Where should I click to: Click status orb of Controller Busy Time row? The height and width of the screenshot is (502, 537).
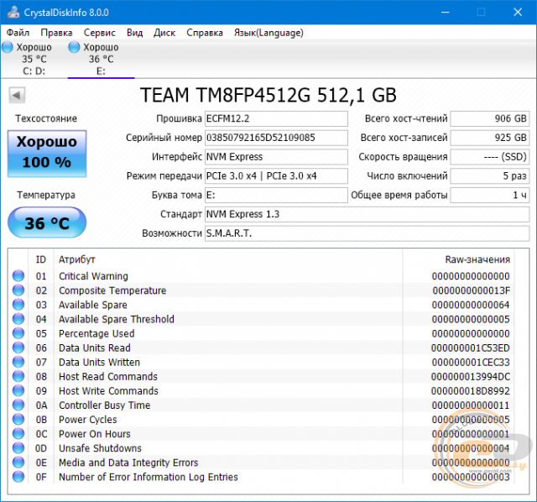[x=18, y=405]
